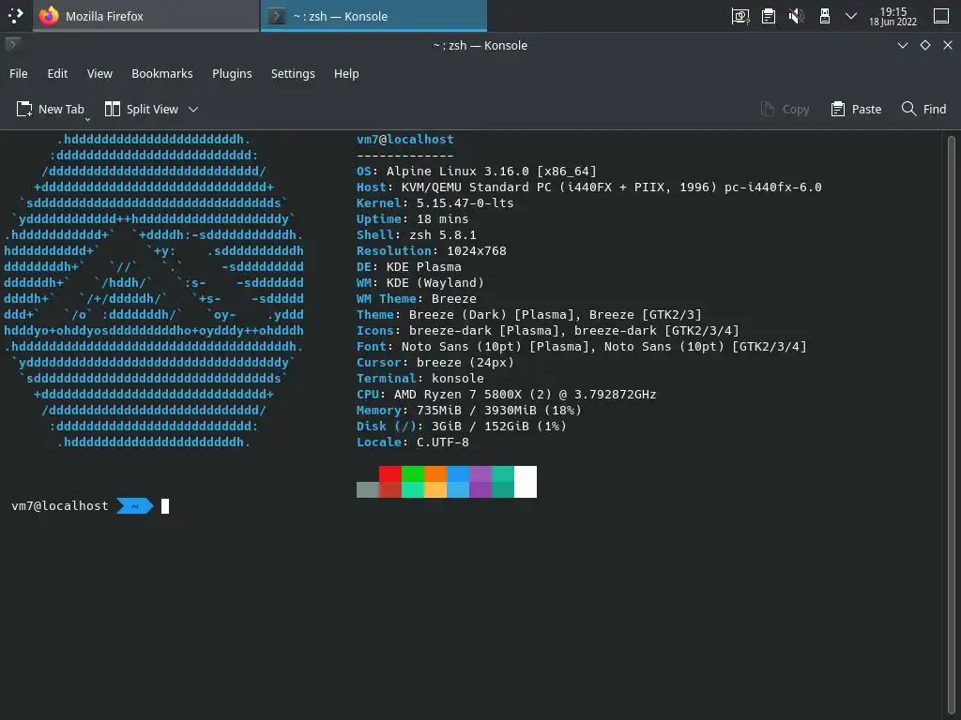Open the Bookmarks menu
The width and height of the screenshot is (961, 720).
pos(161,73)
